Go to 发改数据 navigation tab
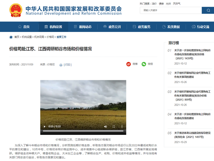Image resolution: width=214 pixels, height=161 pixels. [171, 27]
